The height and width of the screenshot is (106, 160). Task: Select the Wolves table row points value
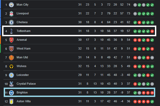pos(128,66)
